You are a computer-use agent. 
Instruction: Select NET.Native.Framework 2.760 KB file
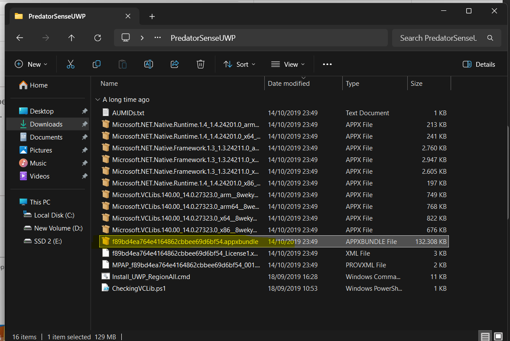tap(274, 148)
